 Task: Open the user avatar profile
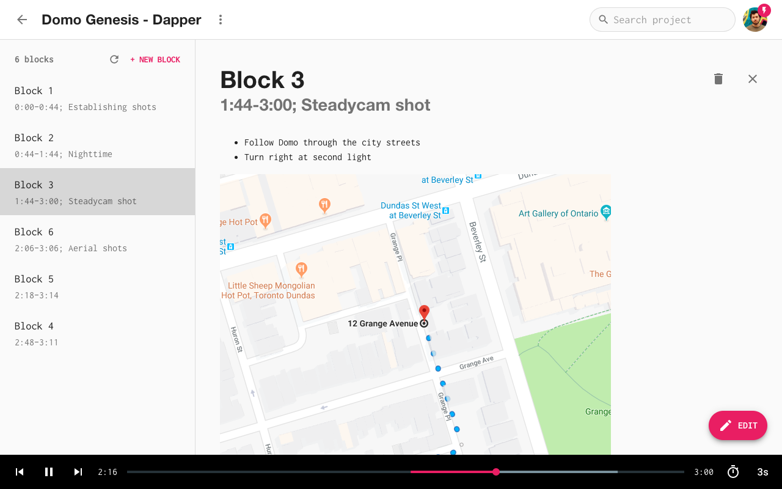point(755,20)
